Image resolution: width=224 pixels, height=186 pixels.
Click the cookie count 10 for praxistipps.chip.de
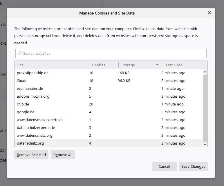point(91,73)
